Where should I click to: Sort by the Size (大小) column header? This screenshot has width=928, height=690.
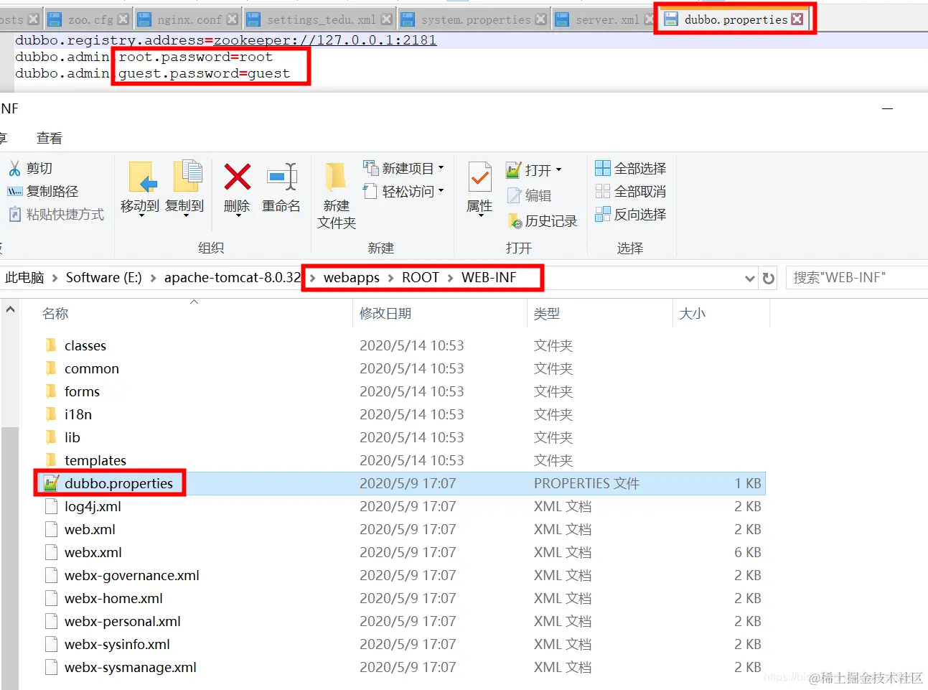(x=693, y=314)
